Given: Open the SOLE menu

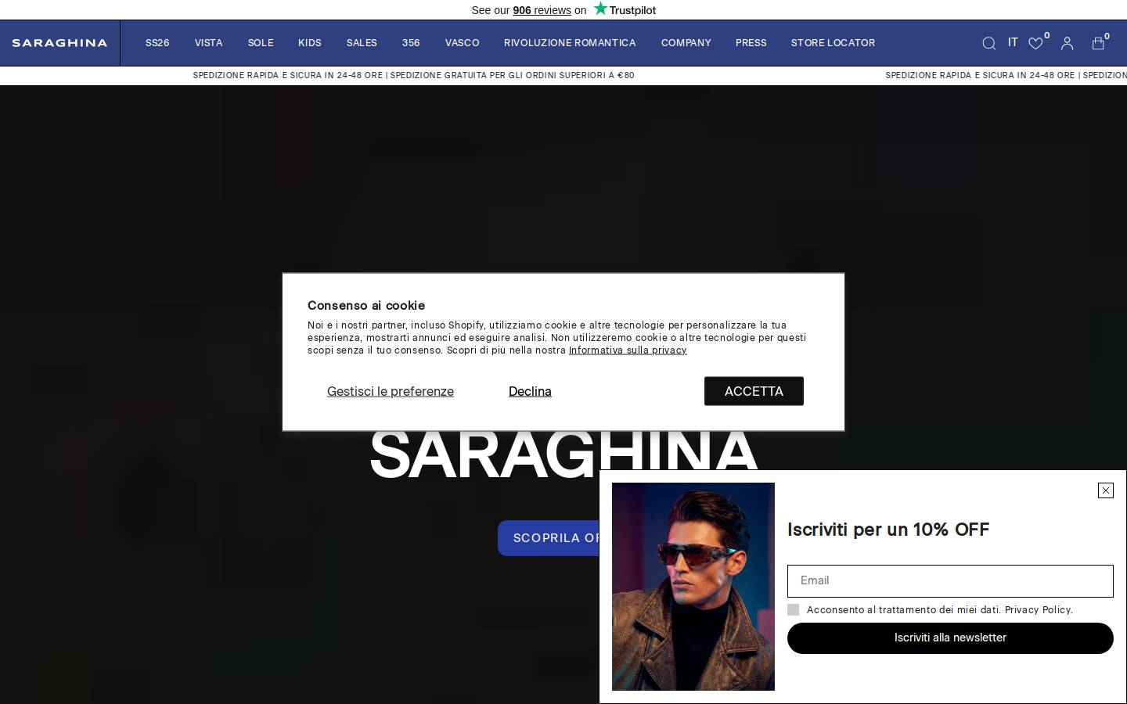Looking at the screenshot, I should [x=261, y=43].
